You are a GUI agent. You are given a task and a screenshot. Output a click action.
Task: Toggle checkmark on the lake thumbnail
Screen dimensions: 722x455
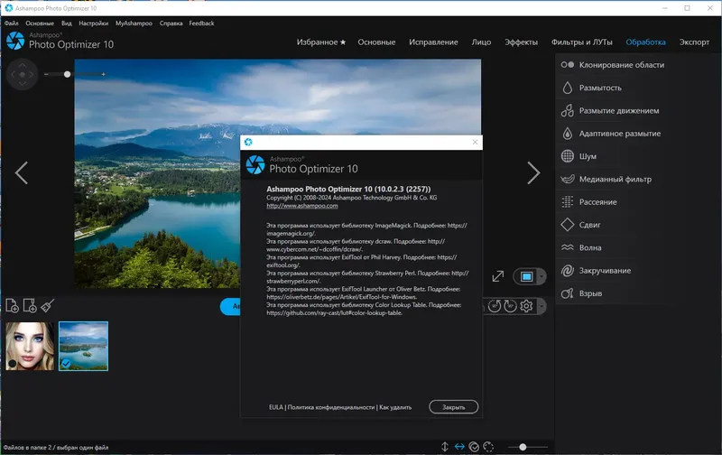click(x=66, y=363)
